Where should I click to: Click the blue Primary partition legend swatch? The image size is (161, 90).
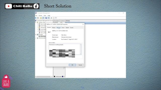point(63,76)
